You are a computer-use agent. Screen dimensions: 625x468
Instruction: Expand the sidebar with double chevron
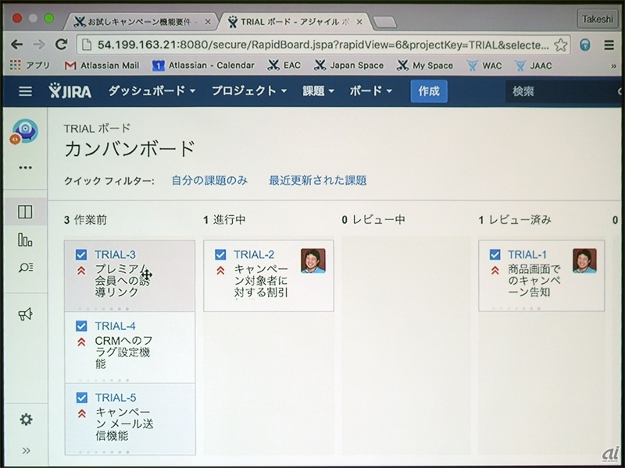[x=26, y=450]
